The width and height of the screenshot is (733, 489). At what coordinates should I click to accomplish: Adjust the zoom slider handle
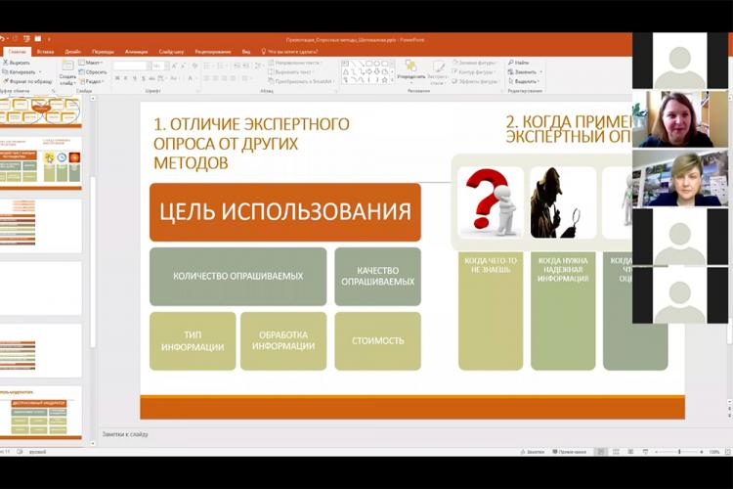(x=679, y=452)
